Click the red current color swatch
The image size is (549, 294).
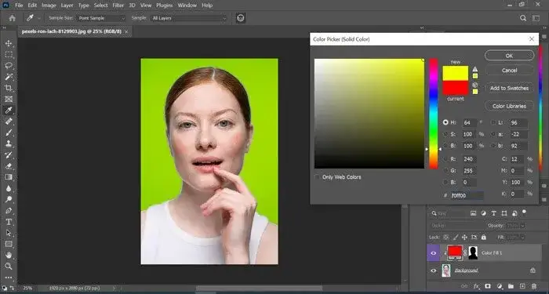click(455, 88)
